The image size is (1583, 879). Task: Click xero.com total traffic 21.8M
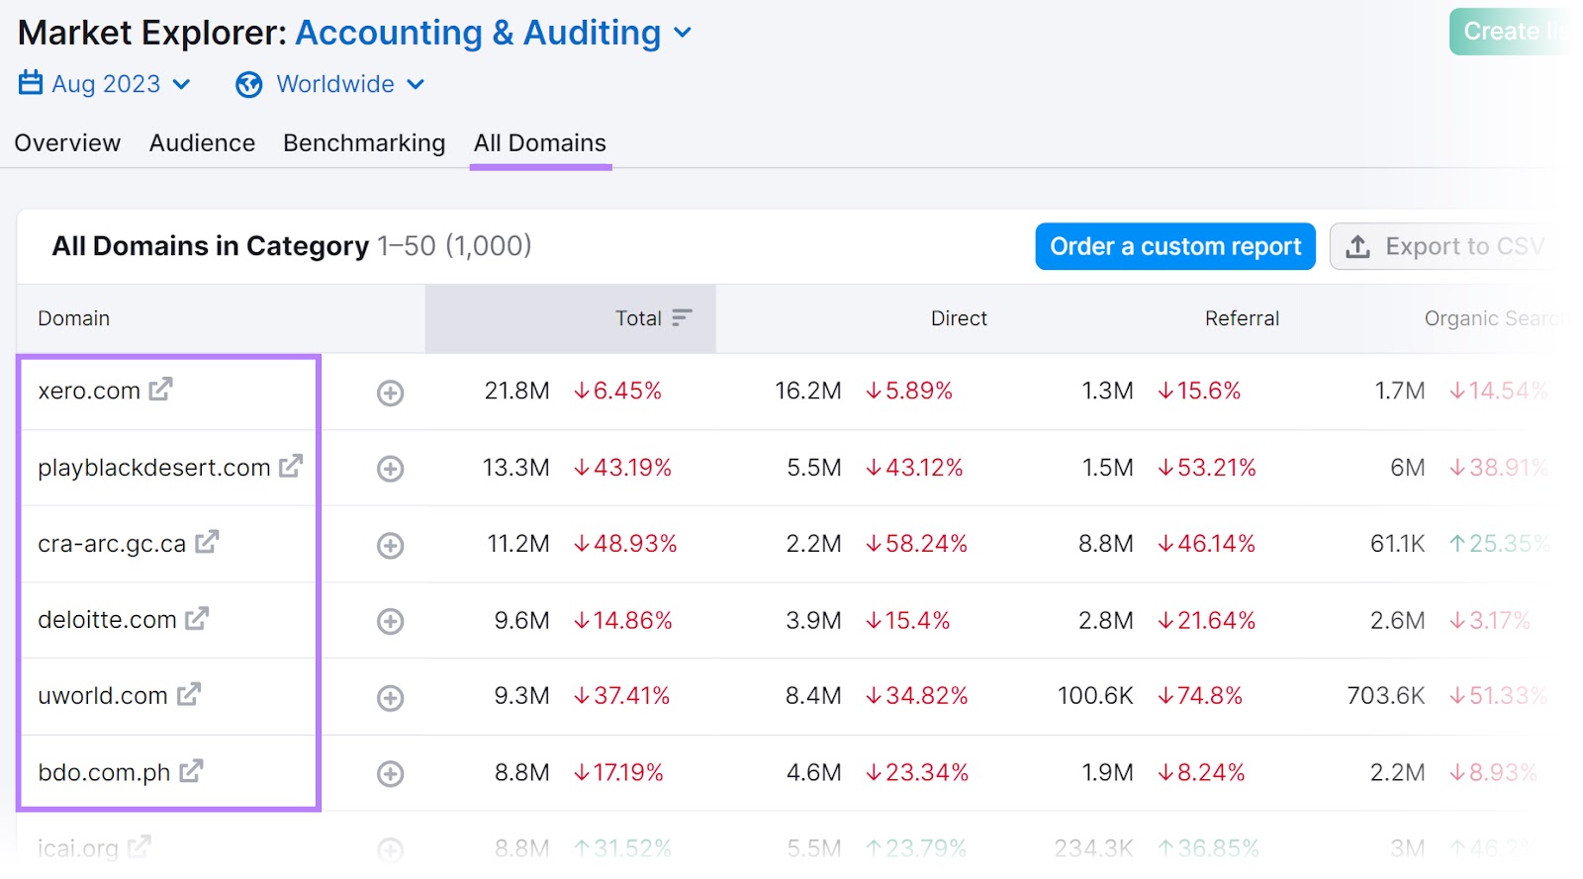(x=516, y=391)
